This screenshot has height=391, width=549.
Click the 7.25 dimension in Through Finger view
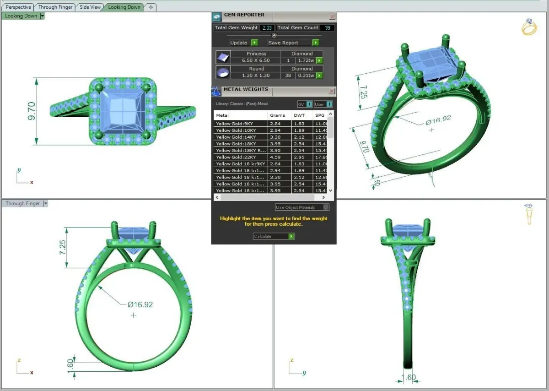tap(63, 248)
